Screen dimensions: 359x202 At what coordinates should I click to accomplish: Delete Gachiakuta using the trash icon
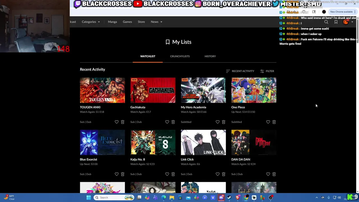(173, 122)
